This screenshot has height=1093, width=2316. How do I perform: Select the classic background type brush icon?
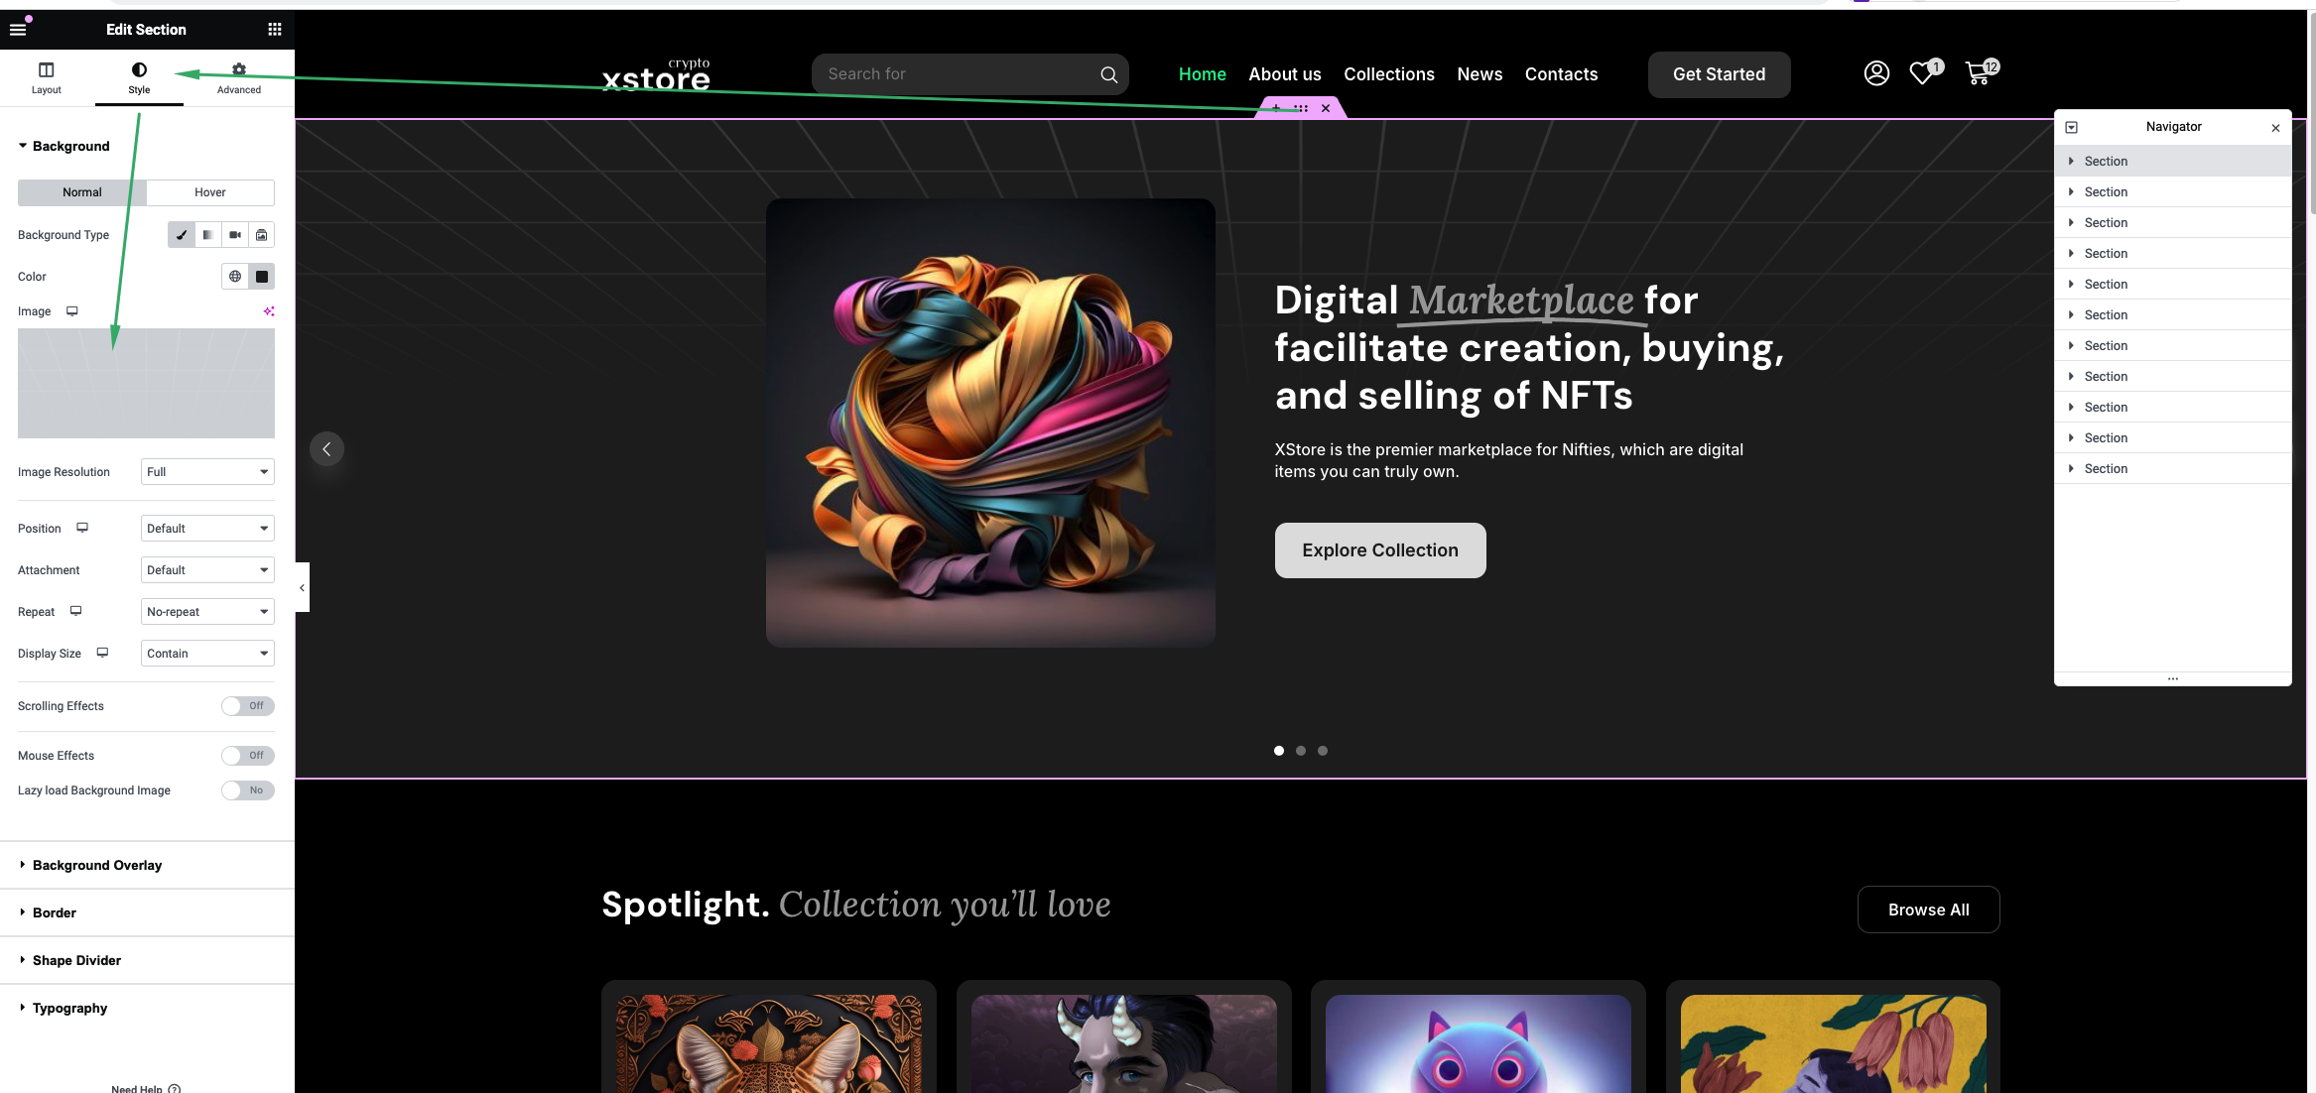pyautogui.click(x=181, y=235)
